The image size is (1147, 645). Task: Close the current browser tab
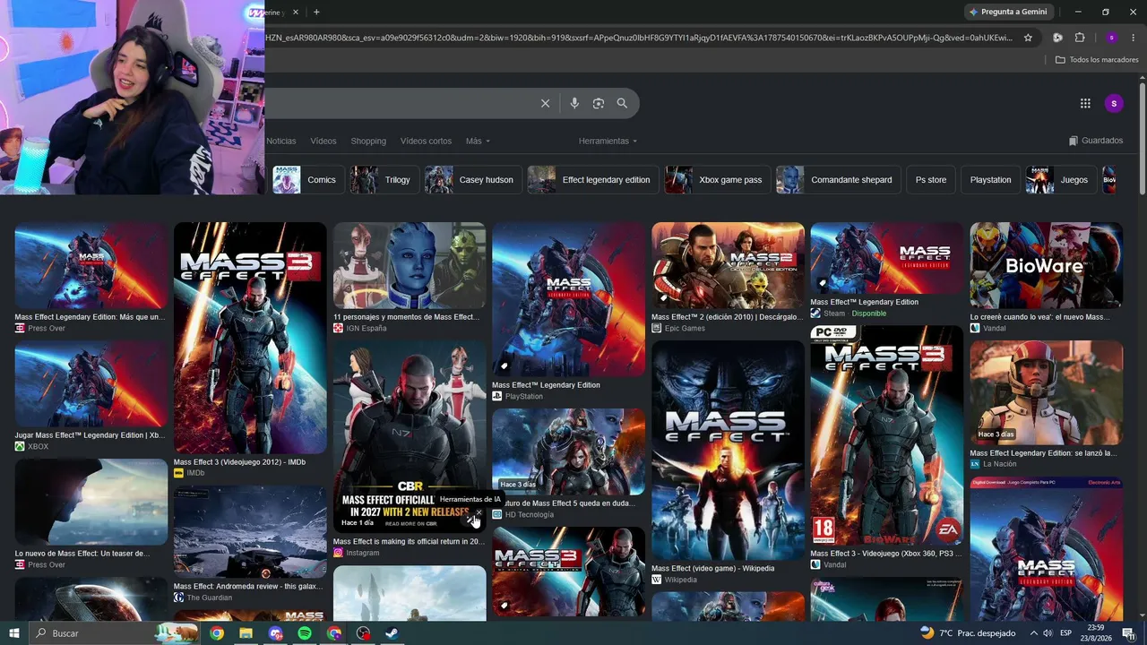pos(296,12)
